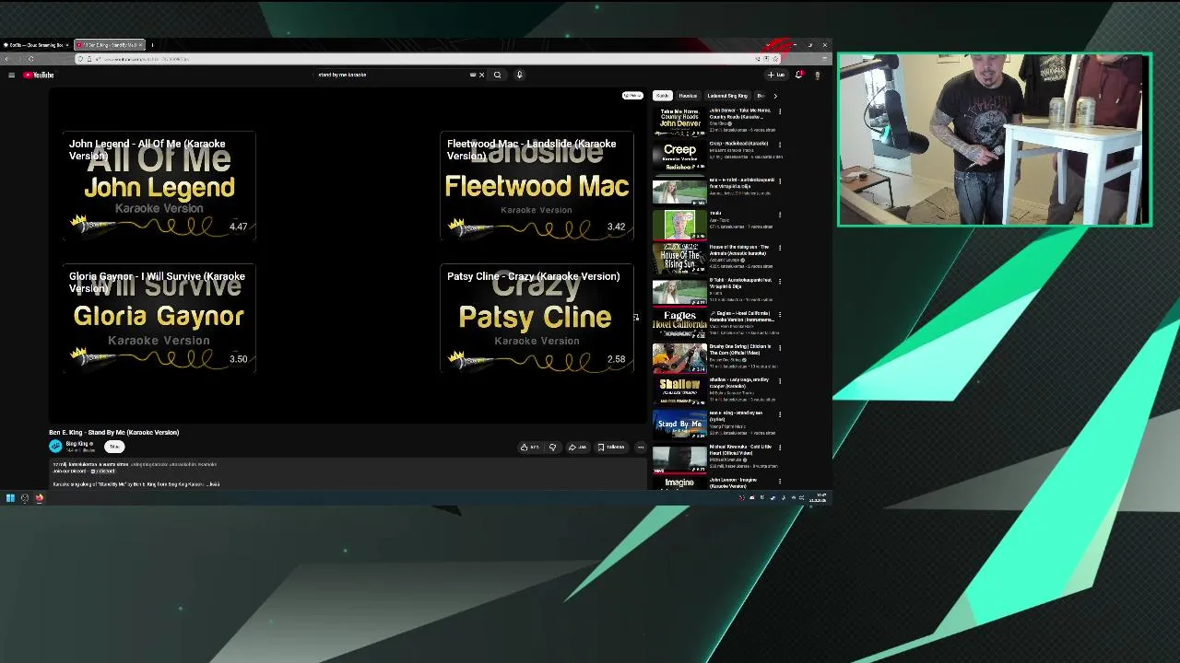This screenshot has height=663, width=1180.
Task: Open the on-screen keyboard icon in search box
Action: point(473,75)
